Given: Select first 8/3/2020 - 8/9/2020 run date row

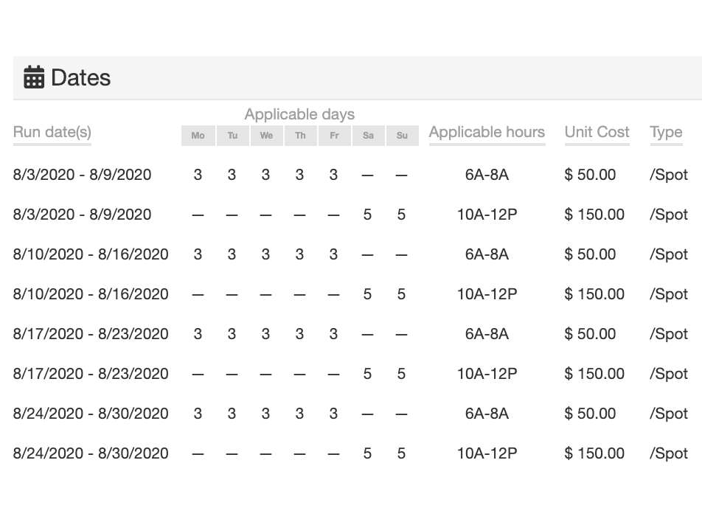Looking at the screenshot, I should (x=83, y=175).
